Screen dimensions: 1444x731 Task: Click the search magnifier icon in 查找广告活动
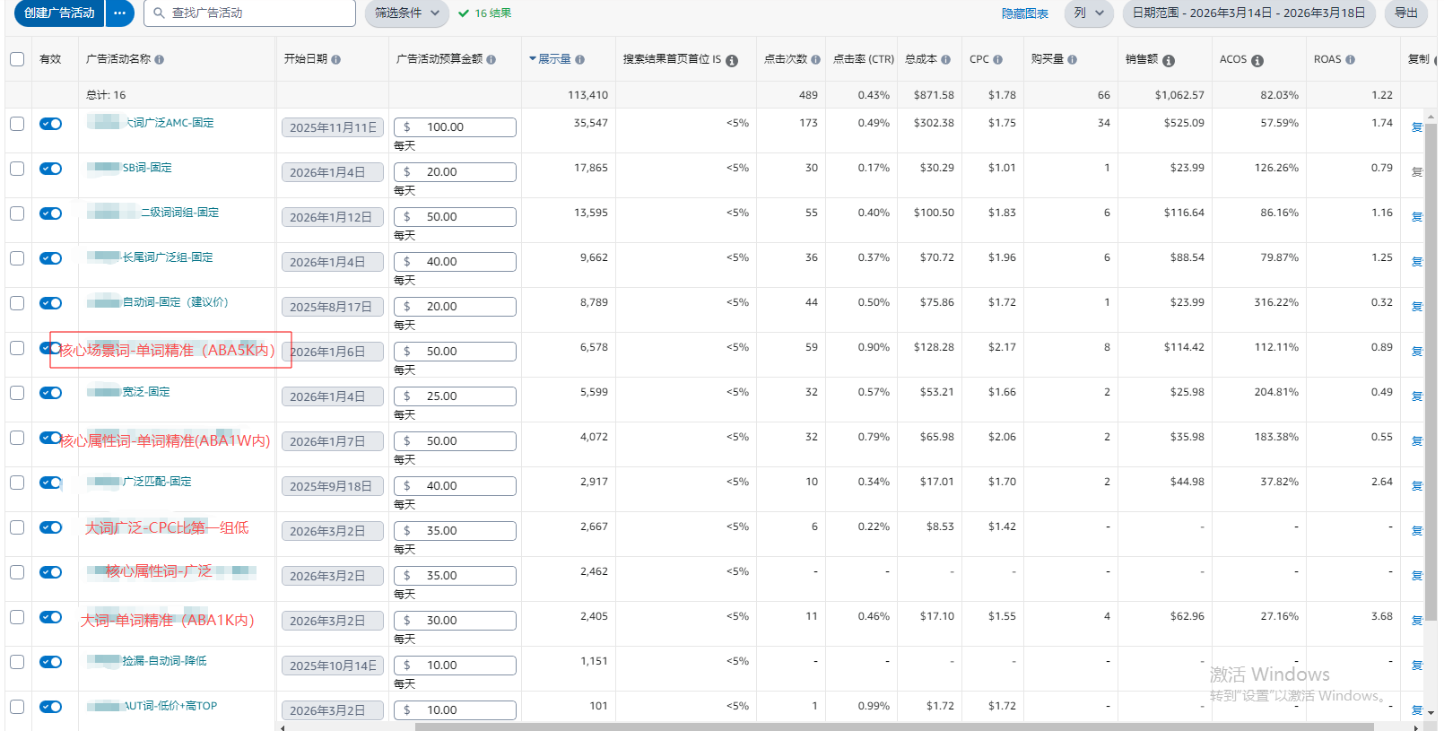[x=159, y=13]
